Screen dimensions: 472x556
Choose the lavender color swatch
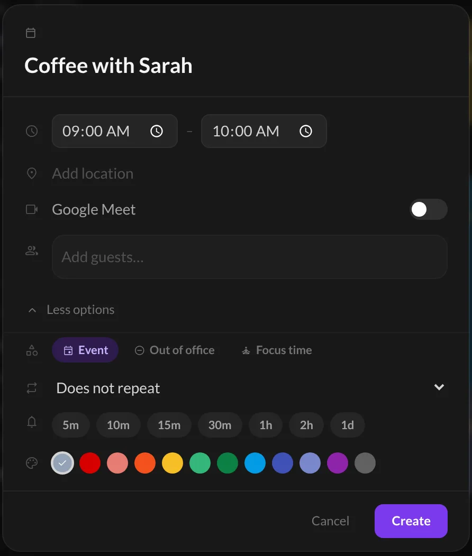[310, 463]
